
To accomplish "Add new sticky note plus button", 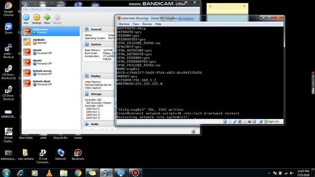I will [x=210, y=6].
